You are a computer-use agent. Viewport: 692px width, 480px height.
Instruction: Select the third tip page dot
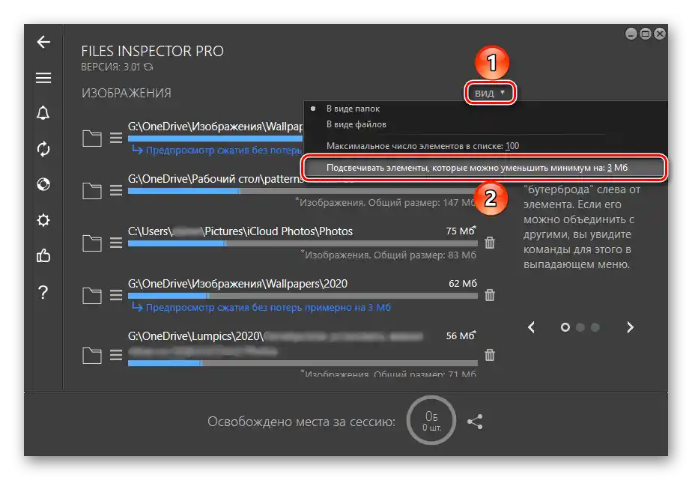tap(595, 327)
